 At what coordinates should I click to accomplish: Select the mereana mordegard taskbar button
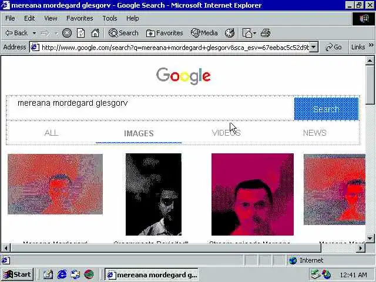pyautogui.click(x=152, y=275)
